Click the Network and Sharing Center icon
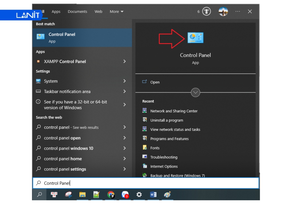The height and width of the screenshot is (204, 292). (145, 110)
